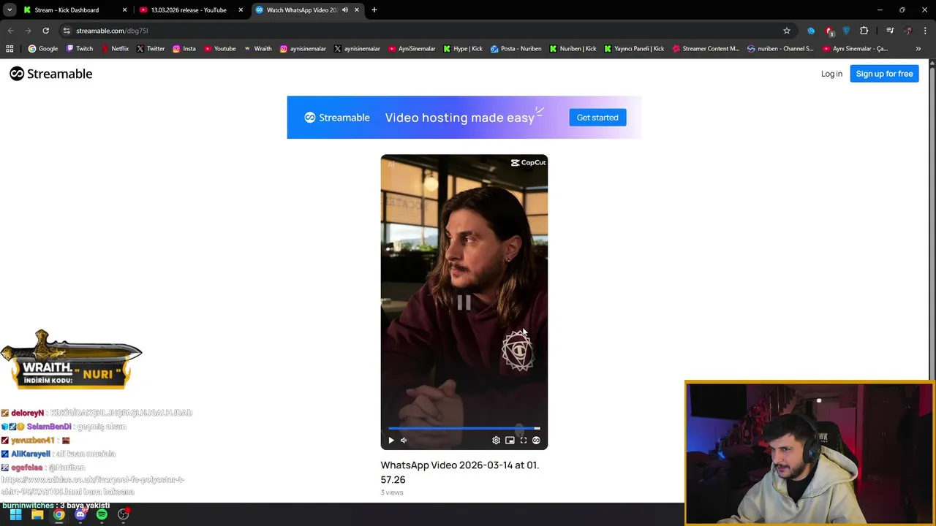The image size is (936, 526).
Task: Click the Instagram aynisinemalar bookmark
Action: coord(303,49)
